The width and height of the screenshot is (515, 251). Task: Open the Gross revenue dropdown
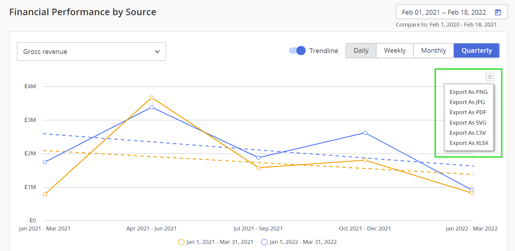(x=91, y=52)
